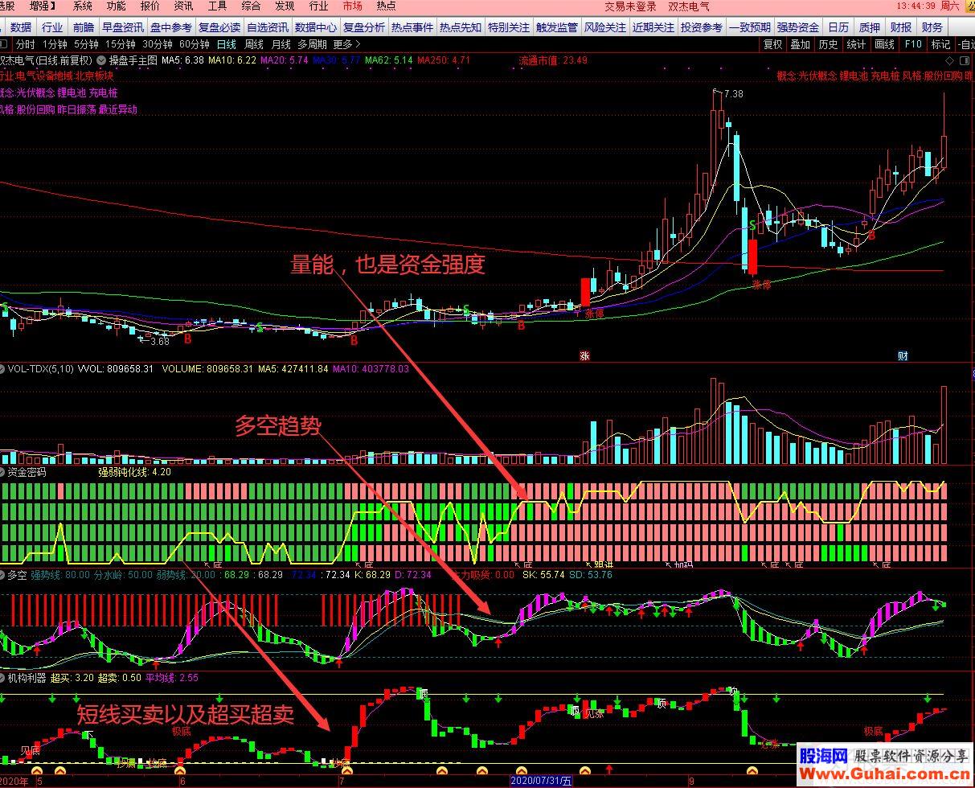This screenshot has width=975, height=788.
Task: Click the 双杰电气 stock name in title bar
Action: click(689, 6)
